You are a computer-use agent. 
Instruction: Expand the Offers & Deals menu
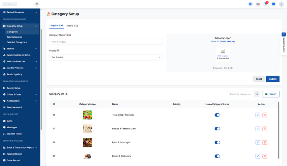coord(21,94)
